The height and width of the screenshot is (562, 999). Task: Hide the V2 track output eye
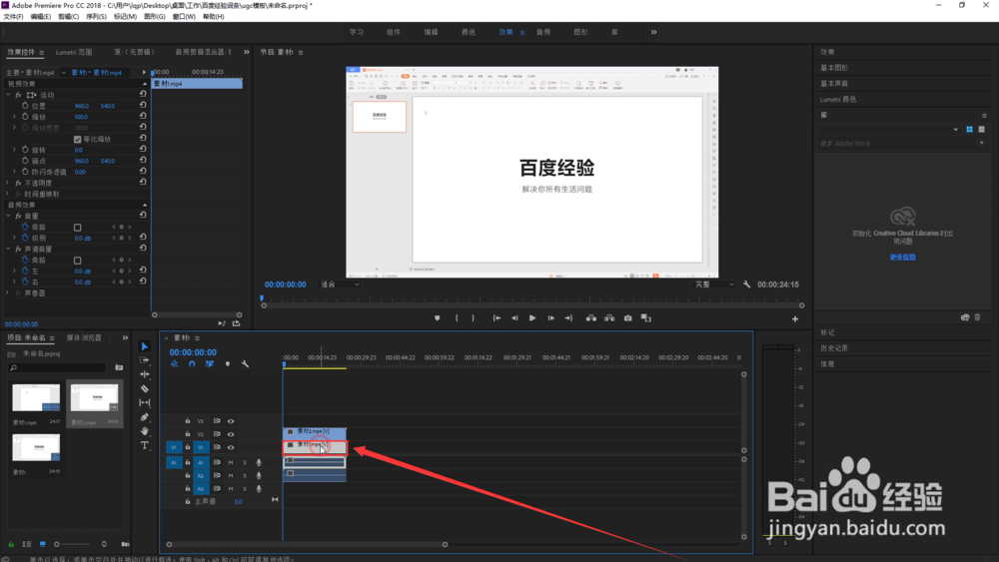click(x=231, y=434)
